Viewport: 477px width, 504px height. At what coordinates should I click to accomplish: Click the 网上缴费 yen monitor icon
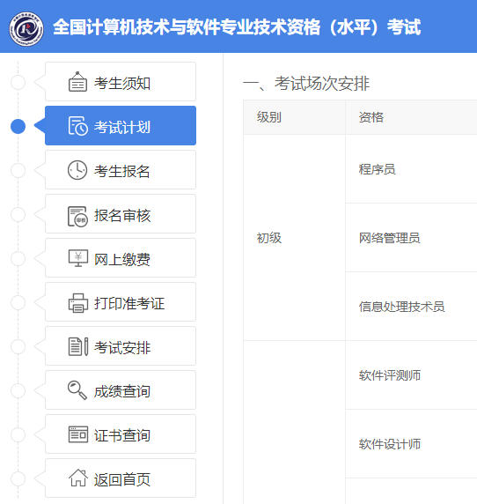coord(78,258)
